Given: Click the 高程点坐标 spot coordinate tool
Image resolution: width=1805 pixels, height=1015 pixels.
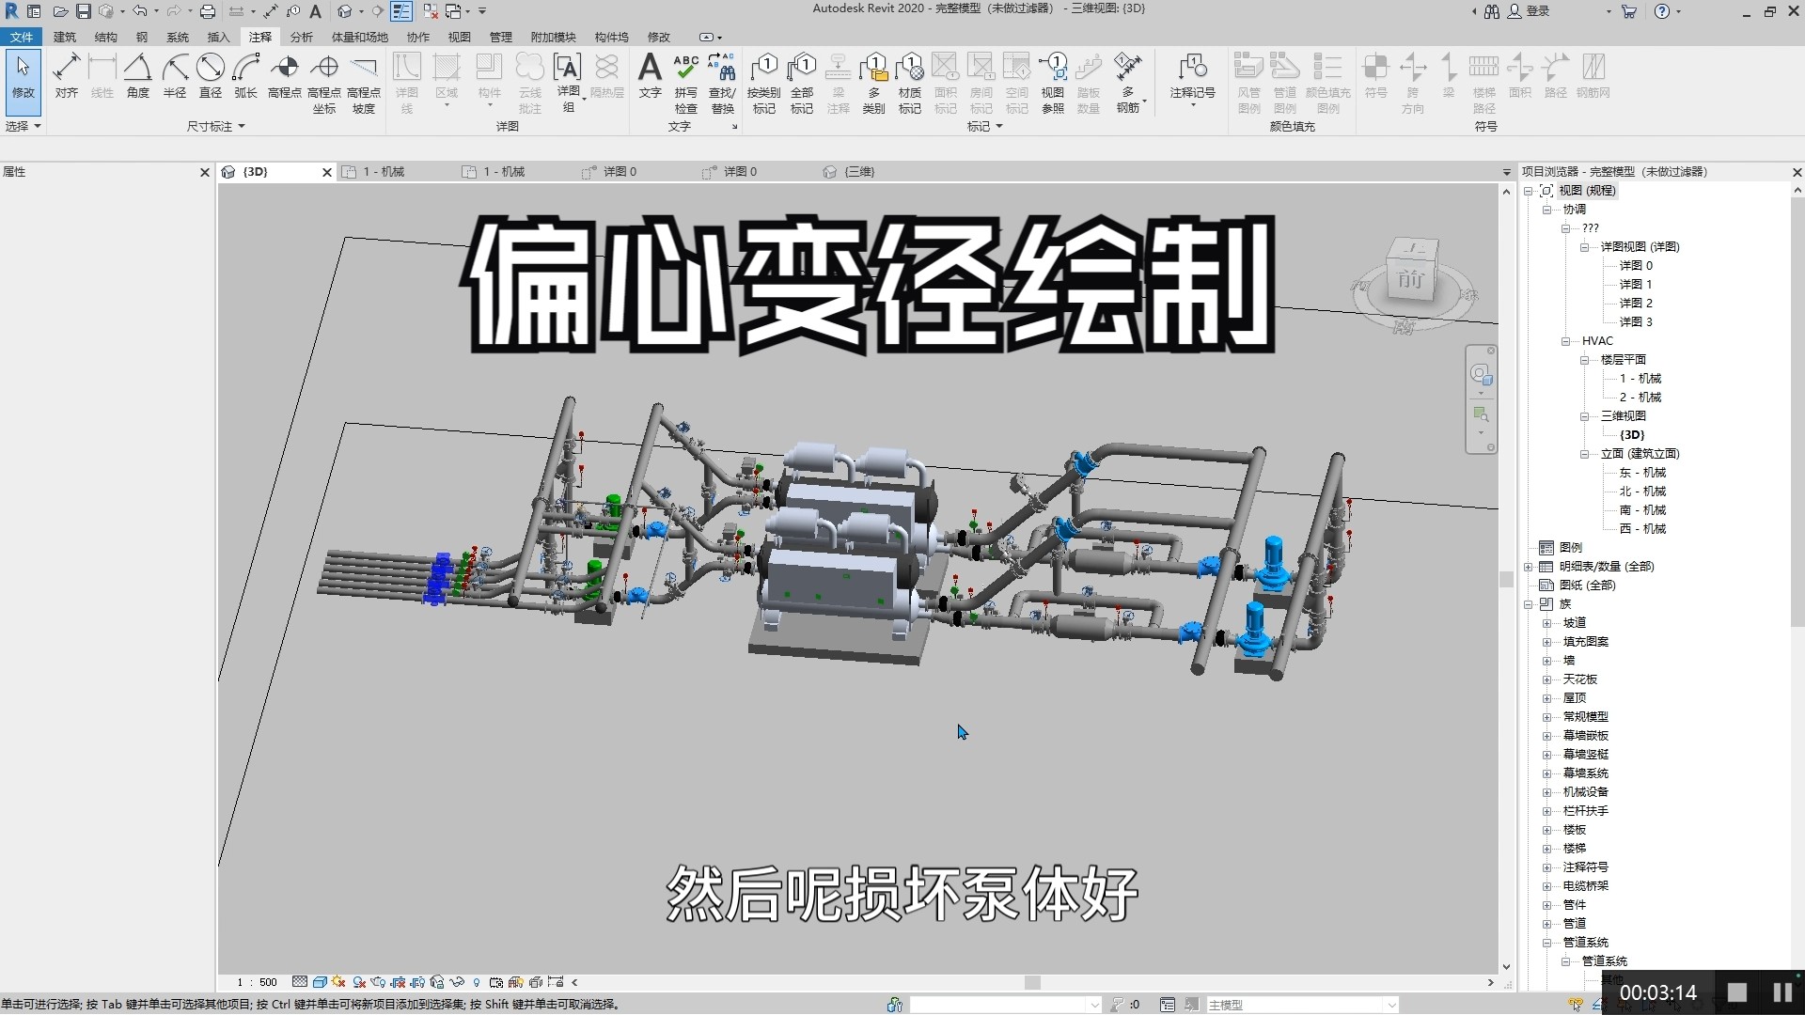Looking at the screenshot, I should [324, 84].
